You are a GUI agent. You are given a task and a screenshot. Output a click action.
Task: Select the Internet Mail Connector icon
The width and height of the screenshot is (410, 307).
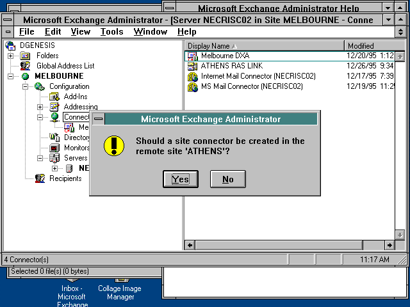[x=192, y=76]
